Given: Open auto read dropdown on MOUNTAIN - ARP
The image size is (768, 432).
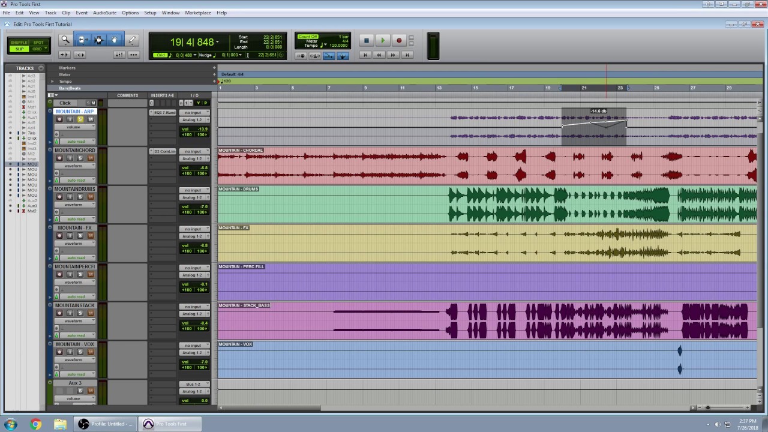Looking at the screenshot, I should click(78, 142).
